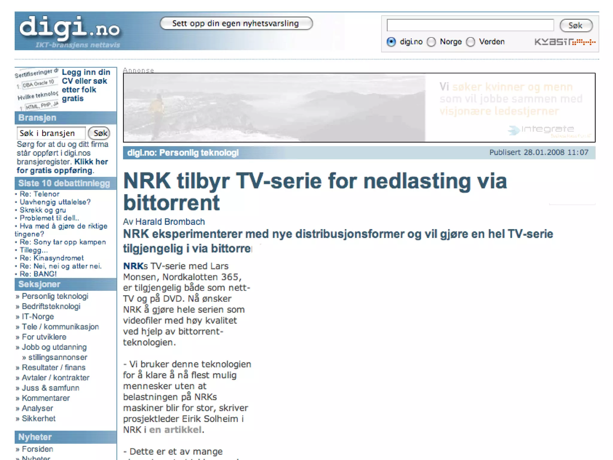Click digi.no: Personlig teknologi breadcrumb
Image resolution: width=613 pixels, height=460 pixels.
[183, 153]
